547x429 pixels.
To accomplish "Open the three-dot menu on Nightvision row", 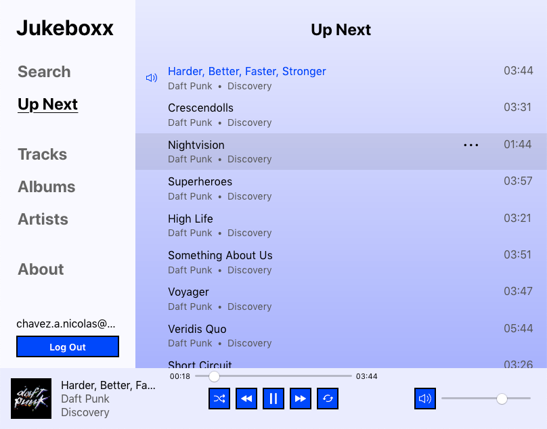I will click(471, 145).
